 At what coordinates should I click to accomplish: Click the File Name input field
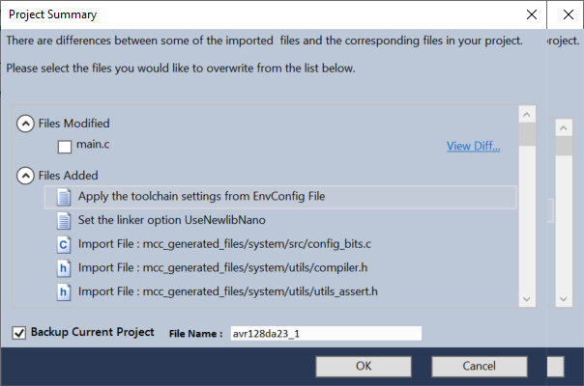coord(325,334)
